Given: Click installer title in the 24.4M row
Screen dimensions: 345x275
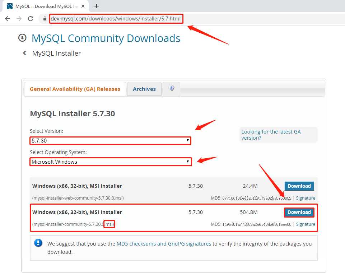Looking at the screenshot, I should pos(77,186).
